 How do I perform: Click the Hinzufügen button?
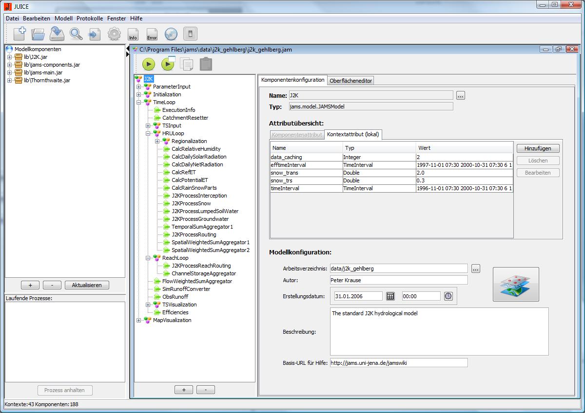pyautogui.click(x=538, y=148)
